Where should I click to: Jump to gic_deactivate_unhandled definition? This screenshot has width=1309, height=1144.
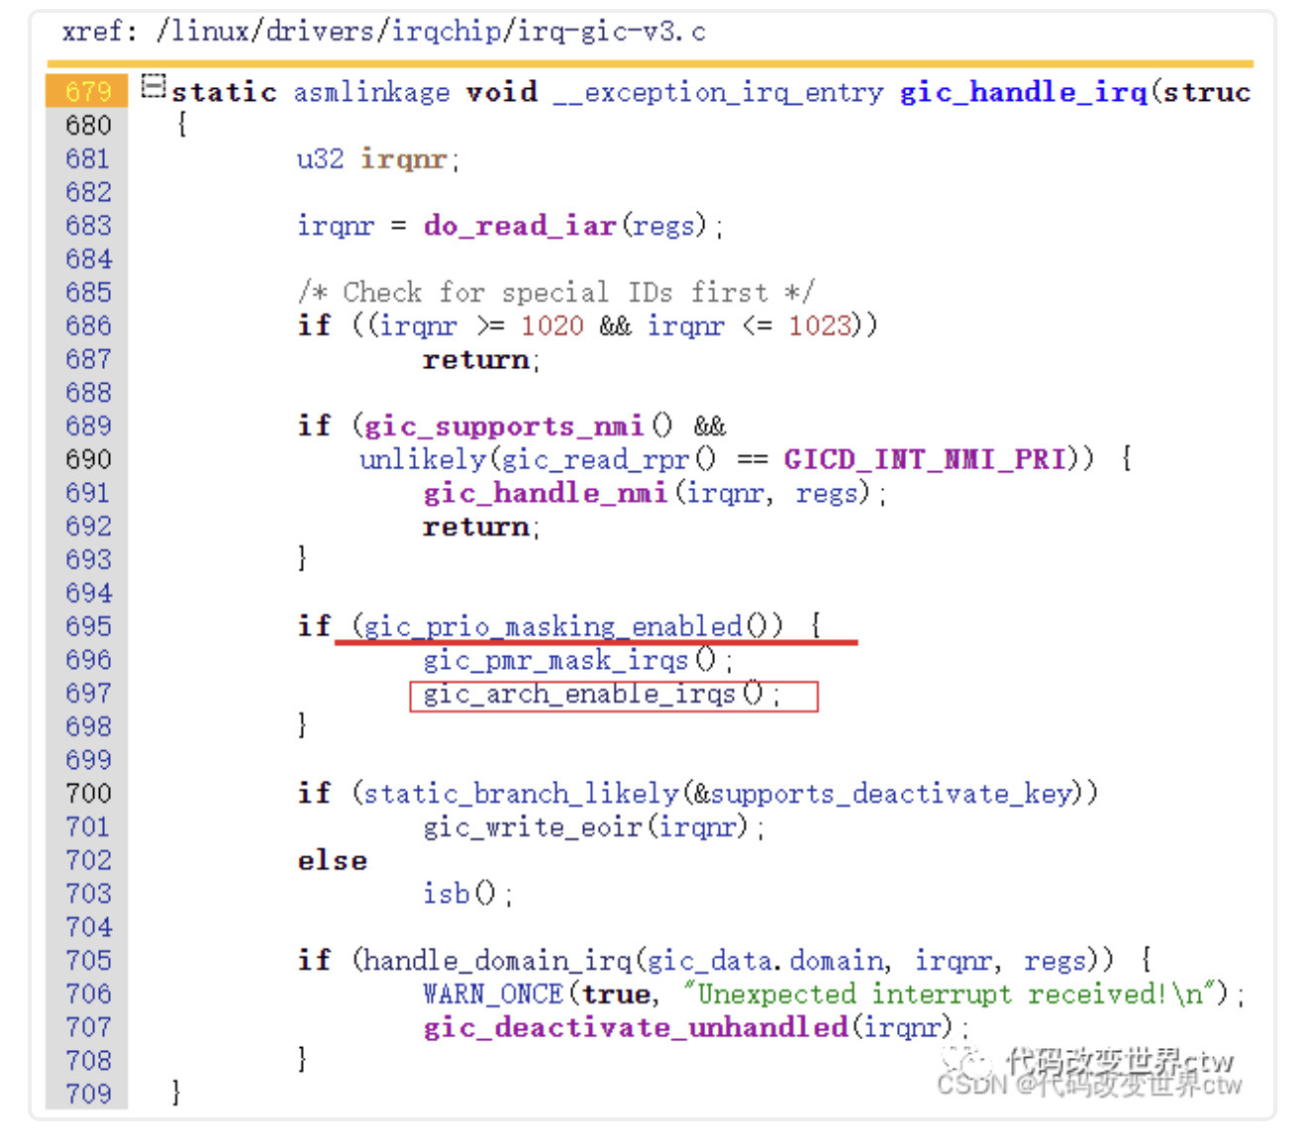[636, 1027]
